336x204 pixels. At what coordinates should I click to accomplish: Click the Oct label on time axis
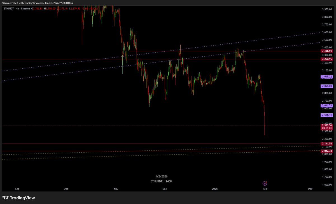[66, 189]
